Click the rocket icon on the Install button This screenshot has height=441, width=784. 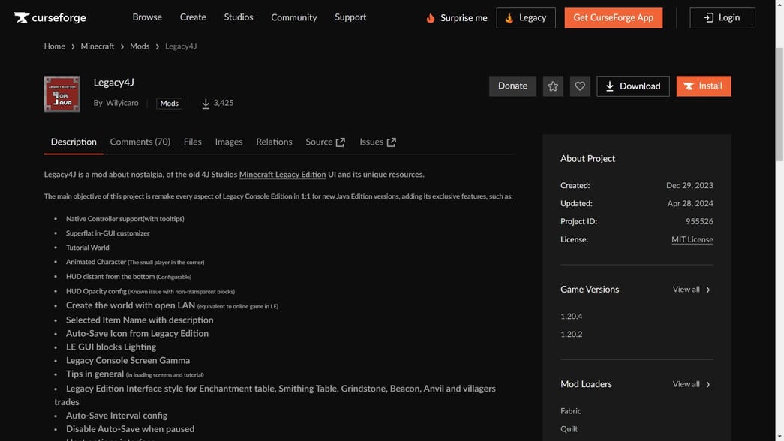tap(689, 85)
